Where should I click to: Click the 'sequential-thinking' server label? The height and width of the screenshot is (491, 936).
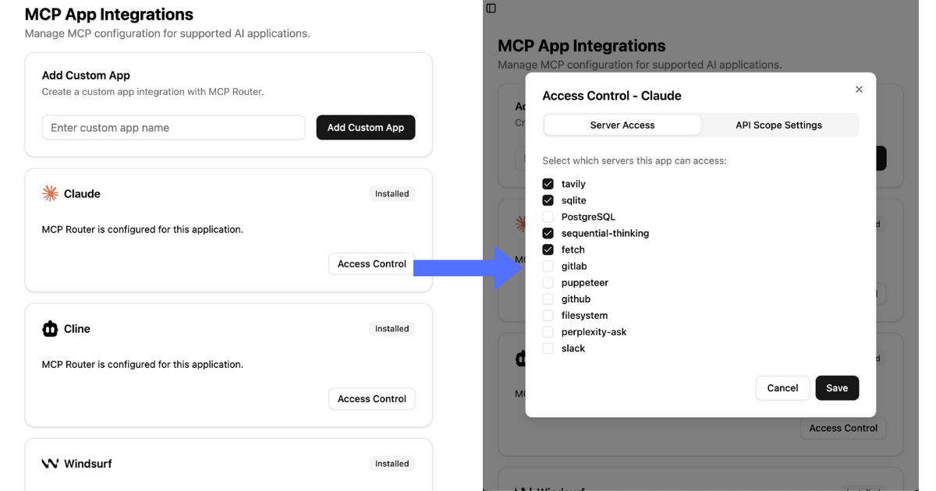pyautogui.click(x=605, y=233)
